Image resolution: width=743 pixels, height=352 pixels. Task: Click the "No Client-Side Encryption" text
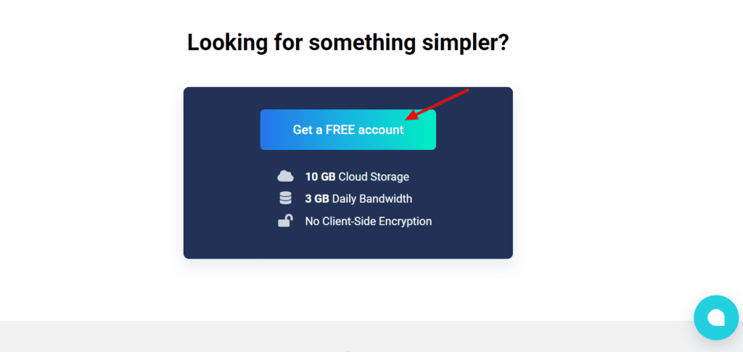pyautogui.click(x=368, y=221)
